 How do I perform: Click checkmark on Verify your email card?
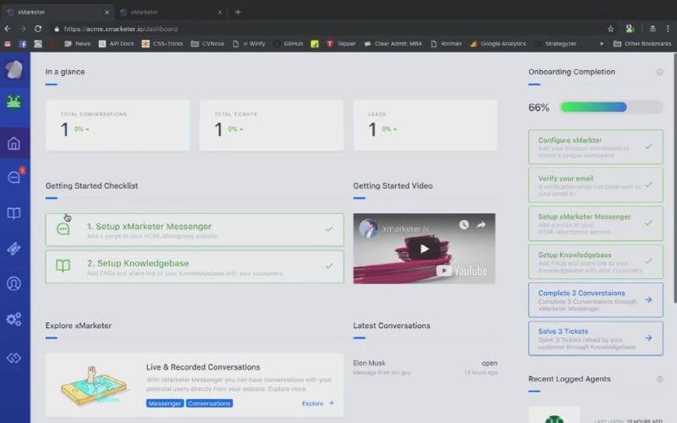648,184
